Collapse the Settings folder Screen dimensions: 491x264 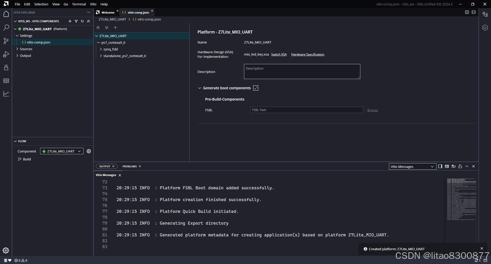17,36
